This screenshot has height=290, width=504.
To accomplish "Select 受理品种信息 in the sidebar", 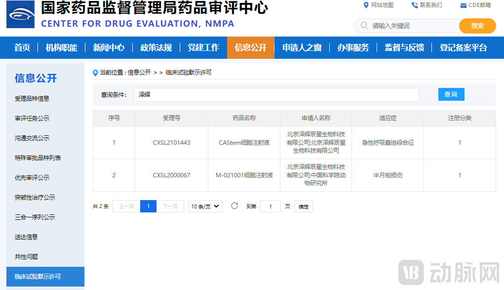I will 34,98.
